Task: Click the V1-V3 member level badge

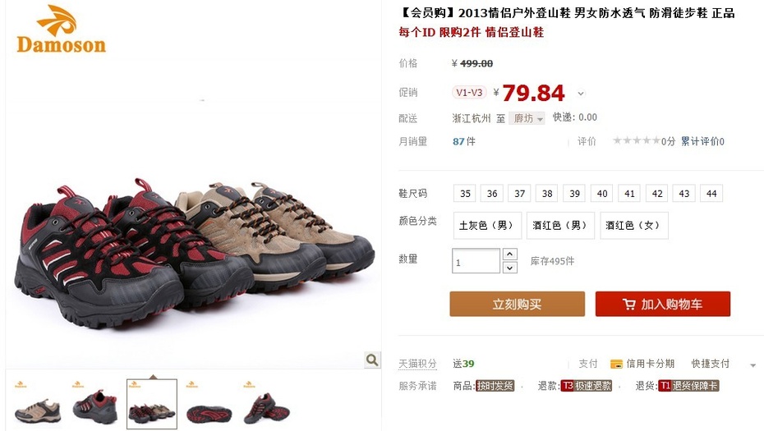Action: tap(469, 93)
